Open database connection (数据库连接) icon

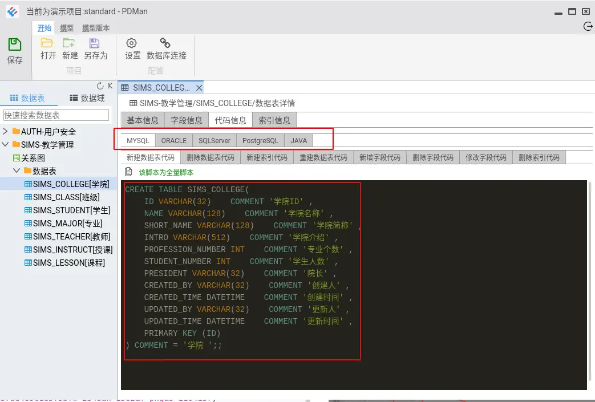tap(165, 43)
